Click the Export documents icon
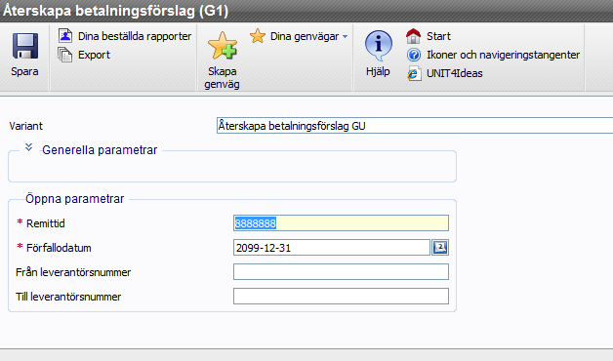This screenshot has height=361, width=613. coord(64,55)
